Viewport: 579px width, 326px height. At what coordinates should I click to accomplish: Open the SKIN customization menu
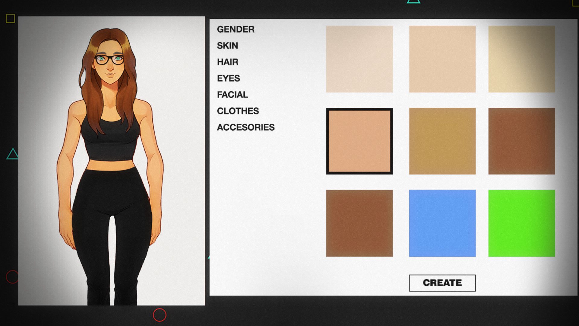pos(227,46)
